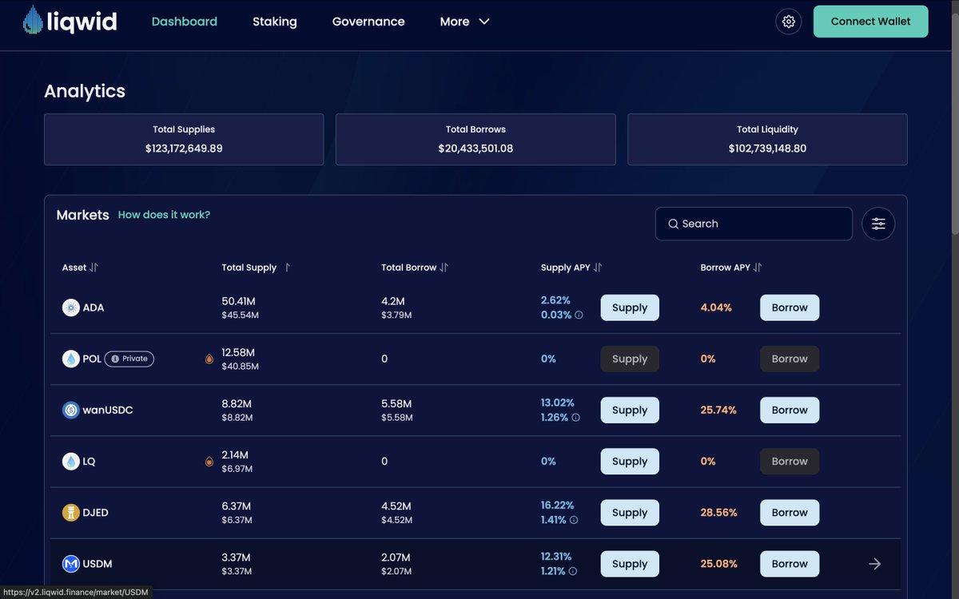Click the disabled Borrow button for POL

[790, 359]
